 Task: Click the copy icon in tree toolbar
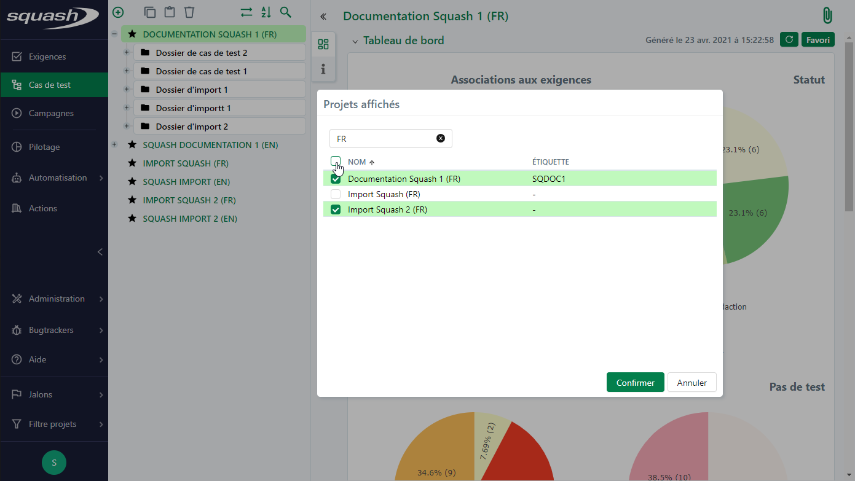coord(149,12)
